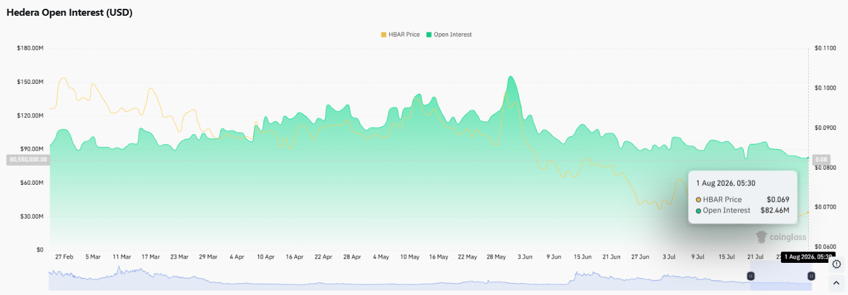Screen dimensions: 848x295
Task: Click the black 1 Aug 2026 x-axis tag
Action: click(807, 257)
